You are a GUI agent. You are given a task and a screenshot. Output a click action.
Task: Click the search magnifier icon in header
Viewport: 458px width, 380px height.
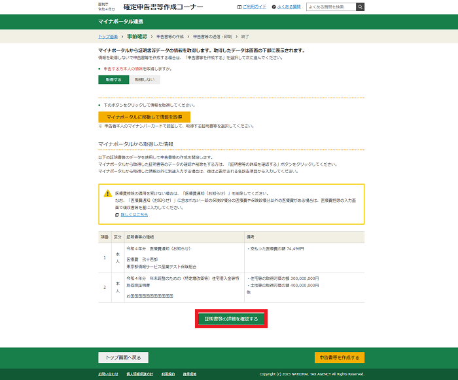361,7
